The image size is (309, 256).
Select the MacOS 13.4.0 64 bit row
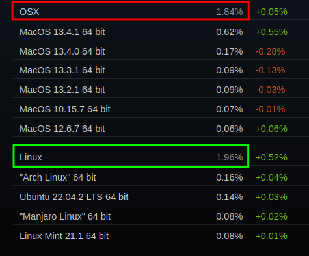161,51
